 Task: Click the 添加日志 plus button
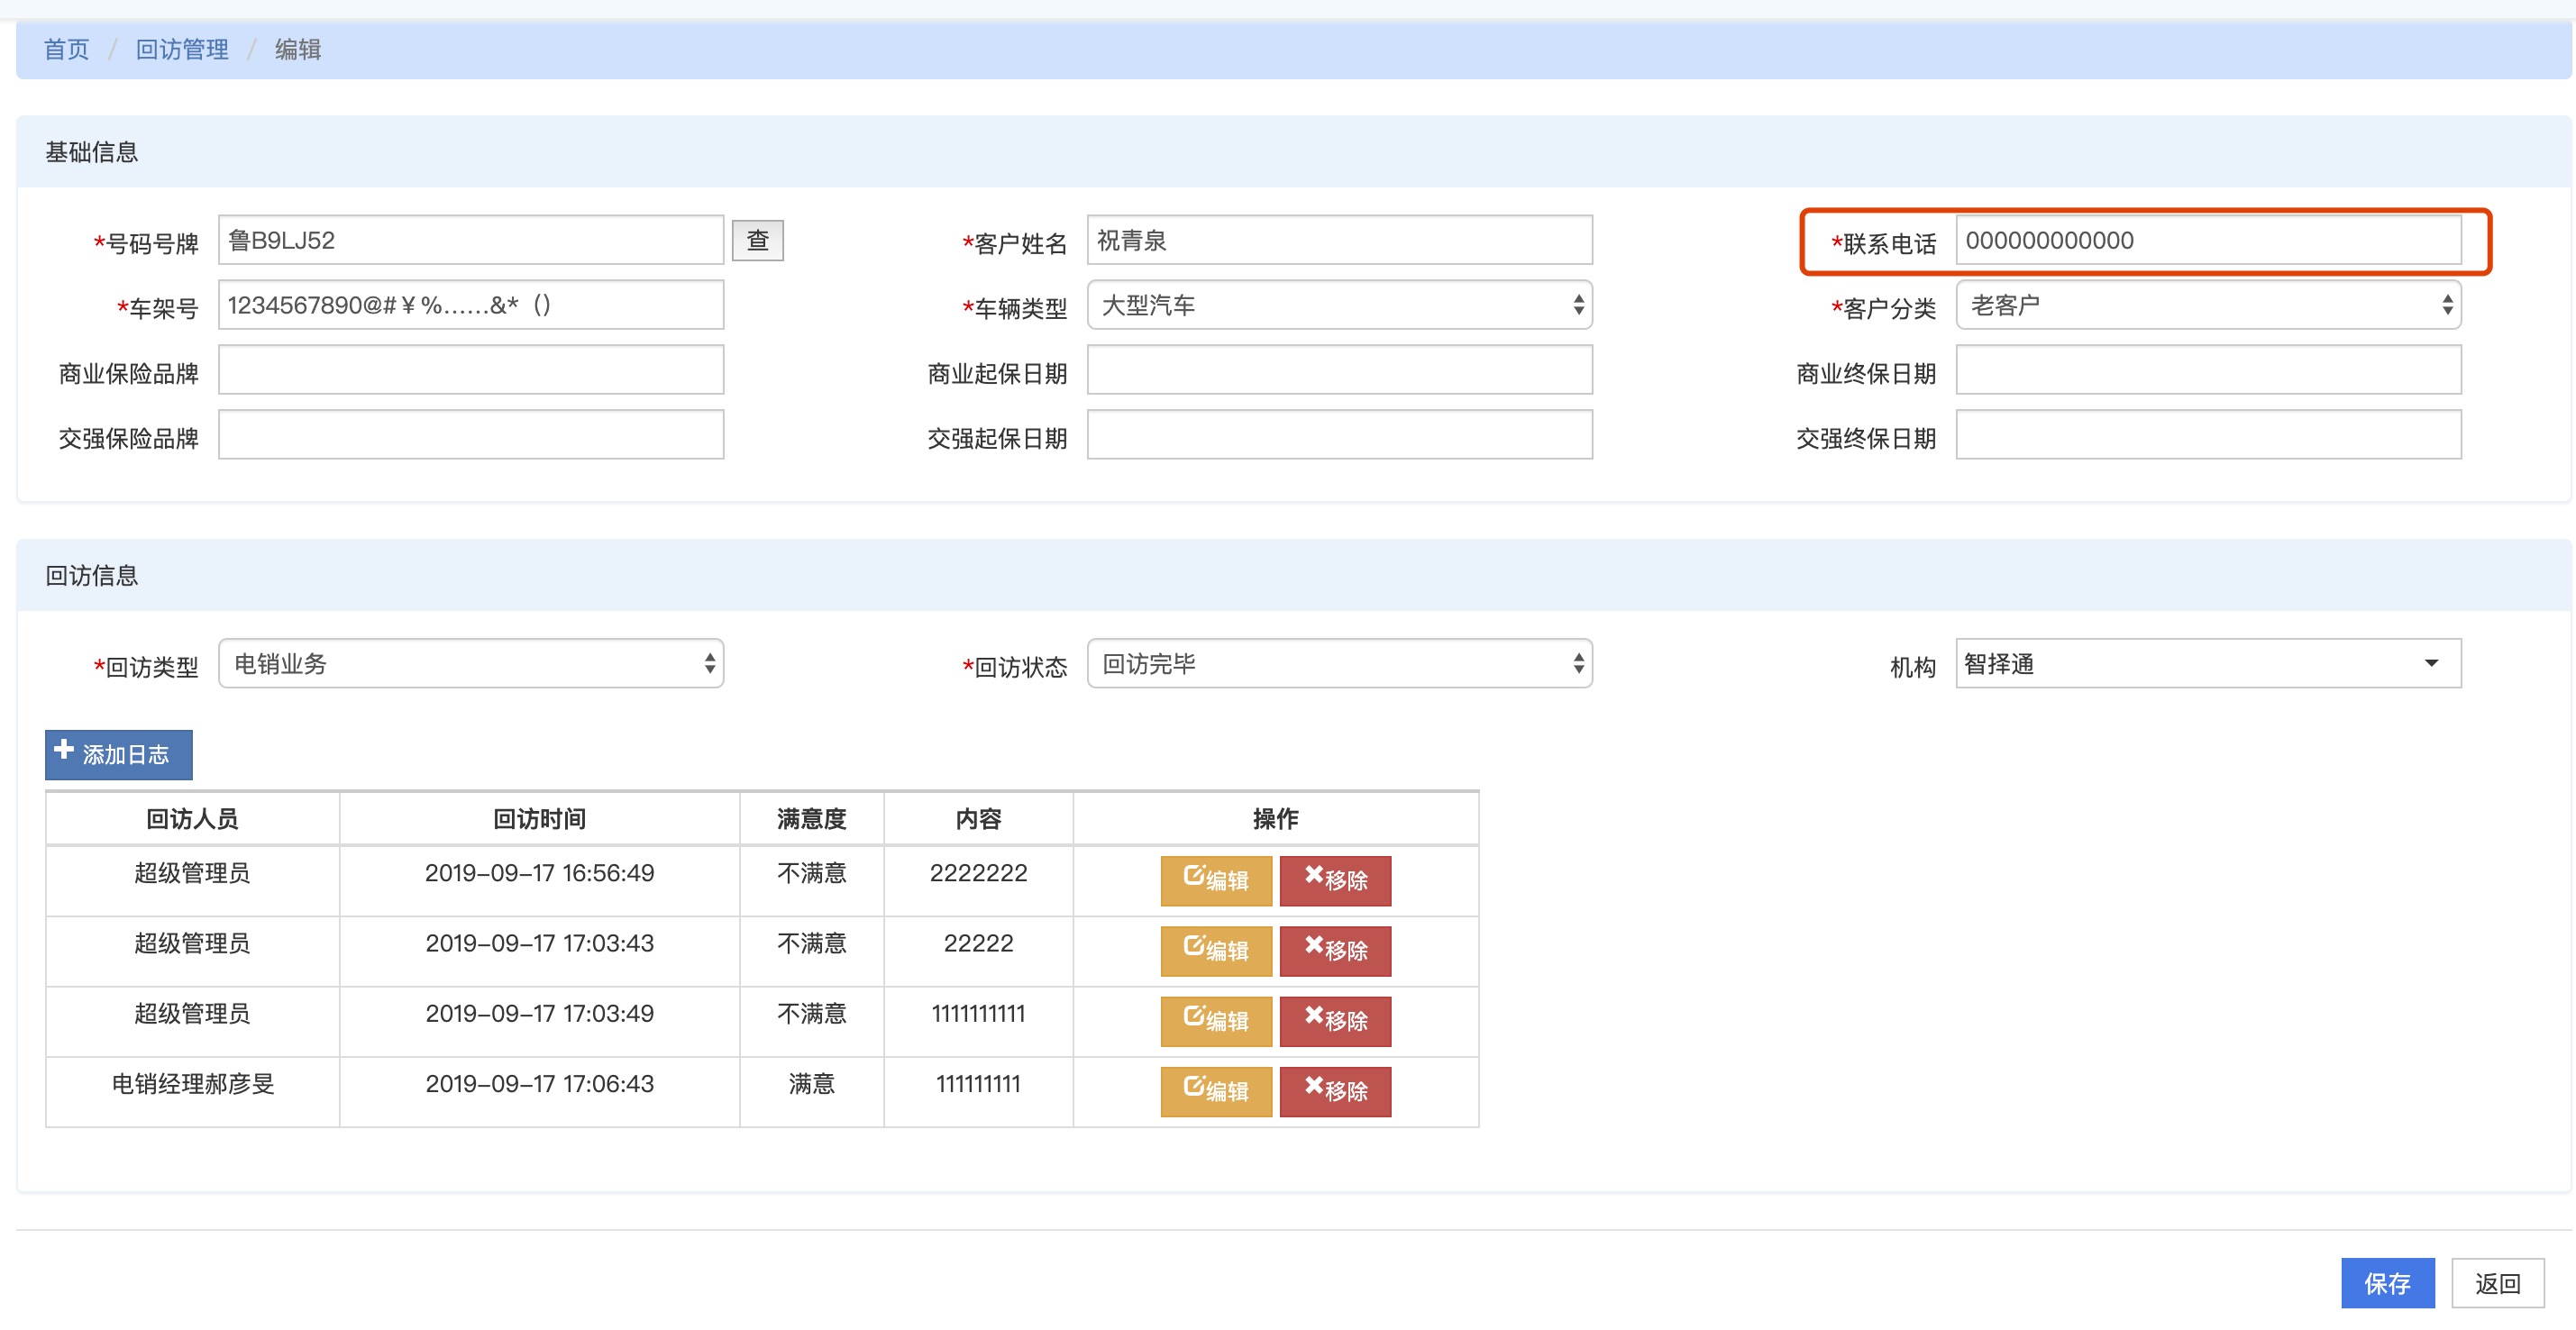[x=118, y=754]
